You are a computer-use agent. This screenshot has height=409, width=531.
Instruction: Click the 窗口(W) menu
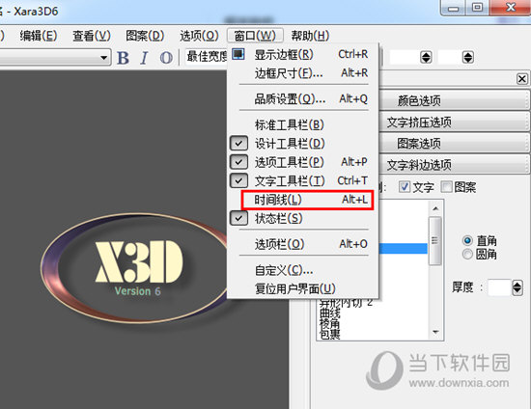click(255, 35)
